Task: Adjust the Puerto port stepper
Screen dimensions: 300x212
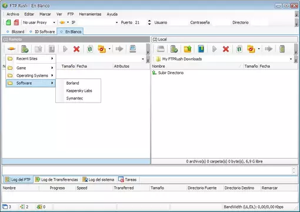Action: click(149, 22)
